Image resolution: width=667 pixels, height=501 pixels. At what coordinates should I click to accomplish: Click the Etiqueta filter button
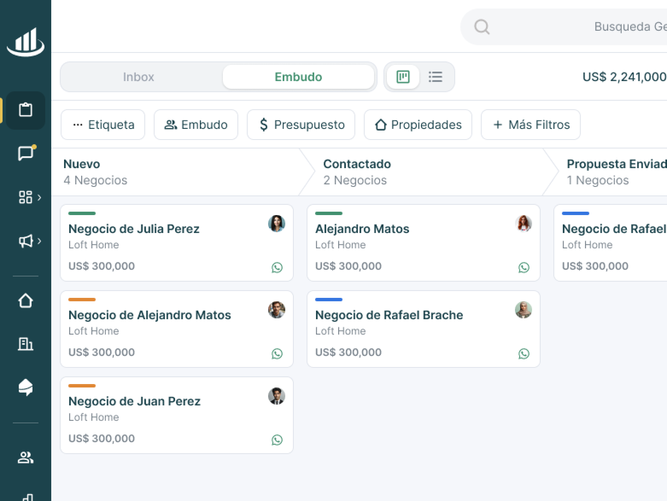pos(102,125)
